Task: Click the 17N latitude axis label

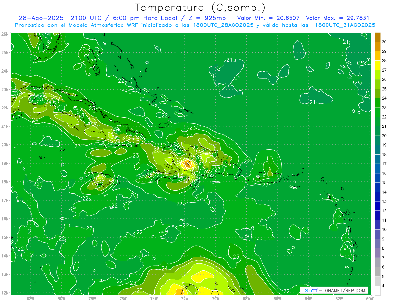Action: click(x=5, y=200)
